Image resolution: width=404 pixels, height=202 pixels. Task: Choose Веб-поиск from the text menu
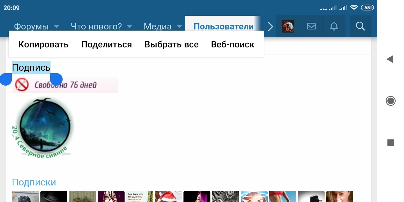pyautogui.click(x=232, y=44)
